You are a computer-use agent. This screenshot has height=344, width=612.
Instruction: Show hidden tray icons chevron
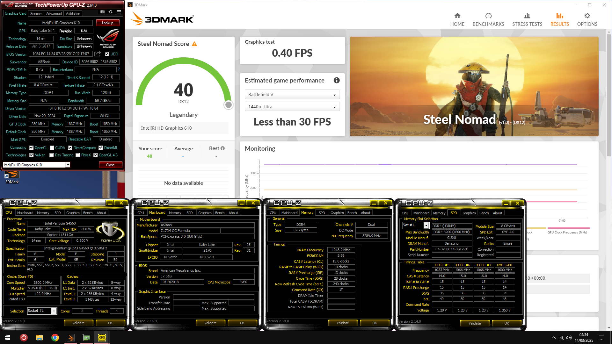553,338
